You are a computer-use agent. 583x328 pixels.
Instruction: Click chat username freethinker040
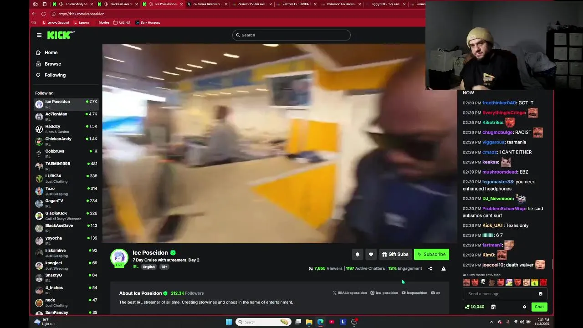pos(499,103)
